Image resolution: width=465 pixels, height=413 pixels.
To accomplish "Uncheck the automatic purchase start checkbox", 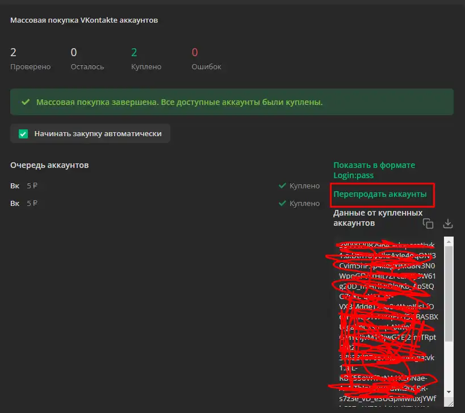I will point(23,134).
